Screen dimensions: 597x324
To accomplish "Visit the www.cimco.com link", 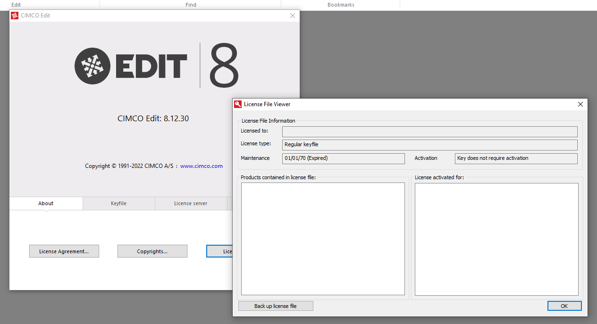I will [202, 166].
